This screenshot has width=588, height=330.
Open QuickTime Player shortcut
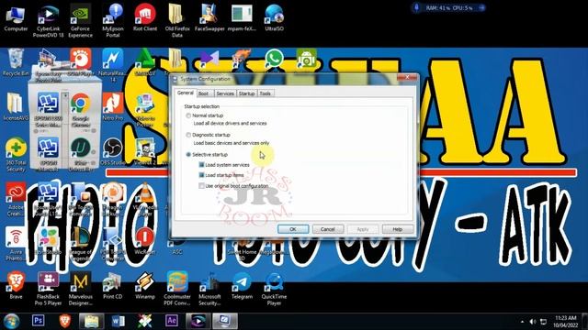click(x=274, y=289)
